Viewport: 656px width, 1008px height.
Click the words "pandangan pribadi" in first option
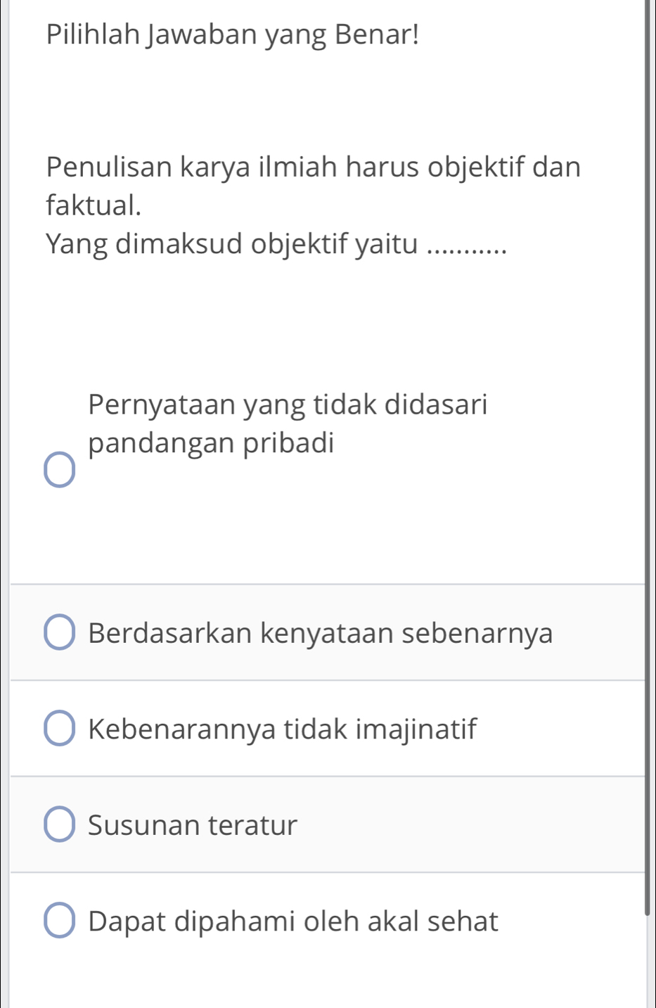click(x=212, y=443)
